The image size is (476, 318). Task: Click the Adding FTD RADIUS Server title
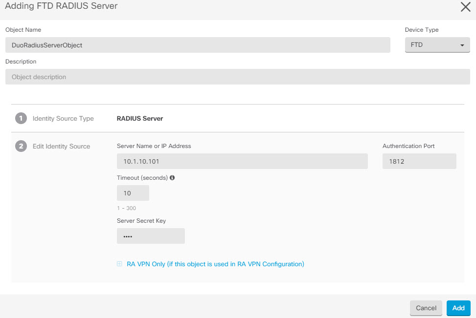(x=61, y=6)
